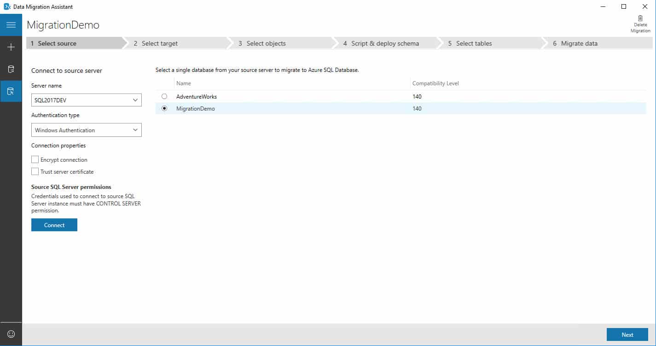Select the AdventureWorks radio button
656x346 pixels.
[x=164, y=96]
